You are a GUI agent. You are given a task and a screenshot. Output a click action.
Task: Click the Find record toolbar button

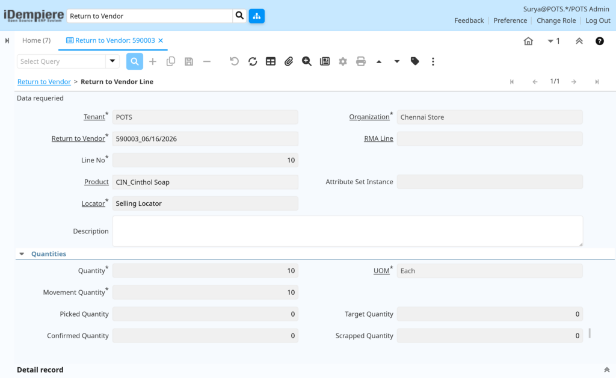pyautogui.click(x=134, y=61)
